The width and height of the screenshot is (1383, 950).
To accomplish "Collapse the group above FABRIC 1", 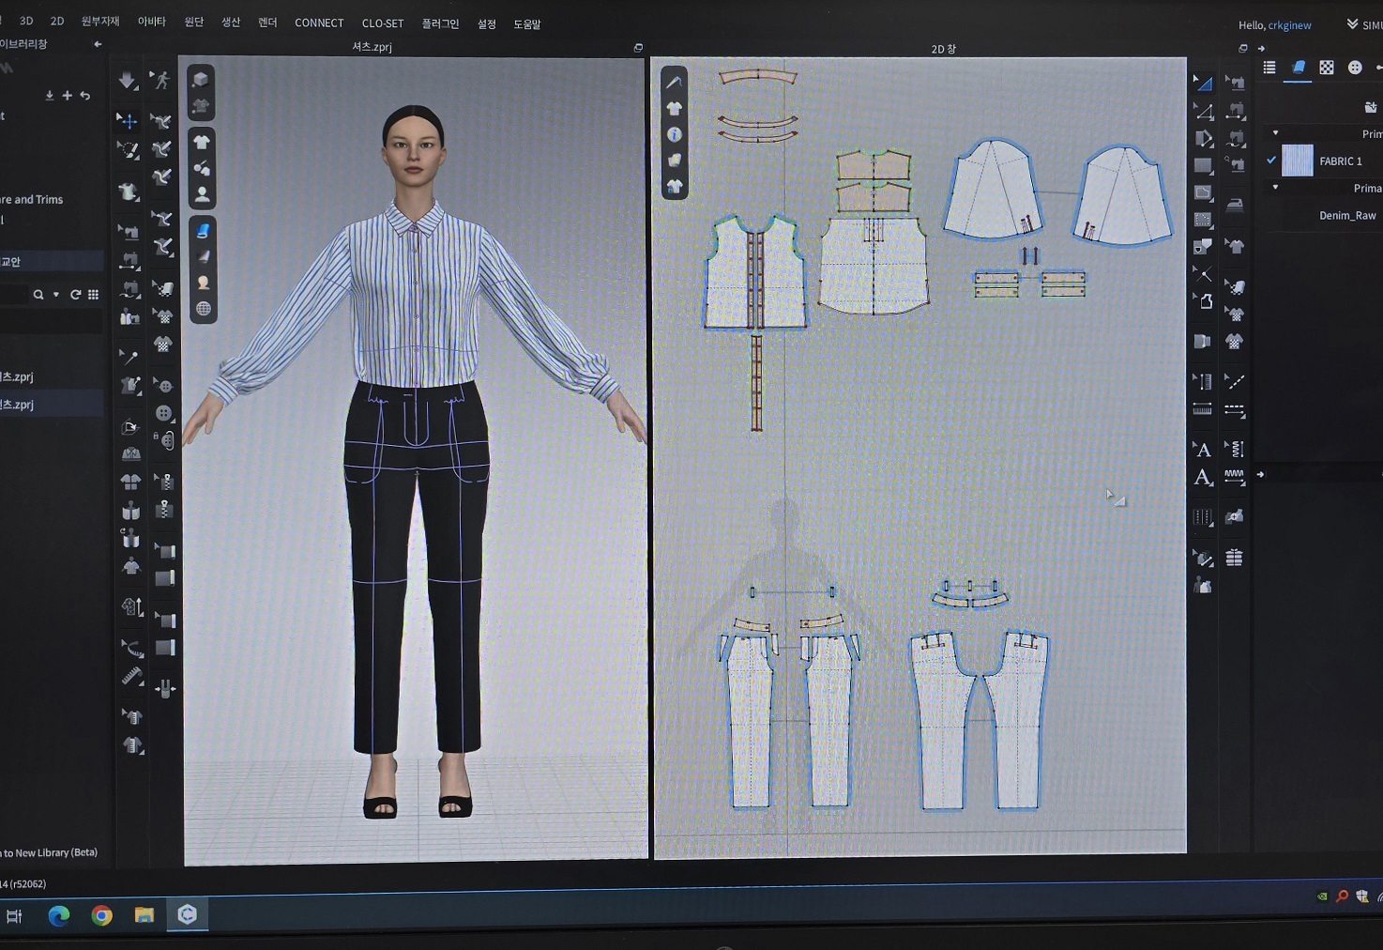I will coord(1275,133).
